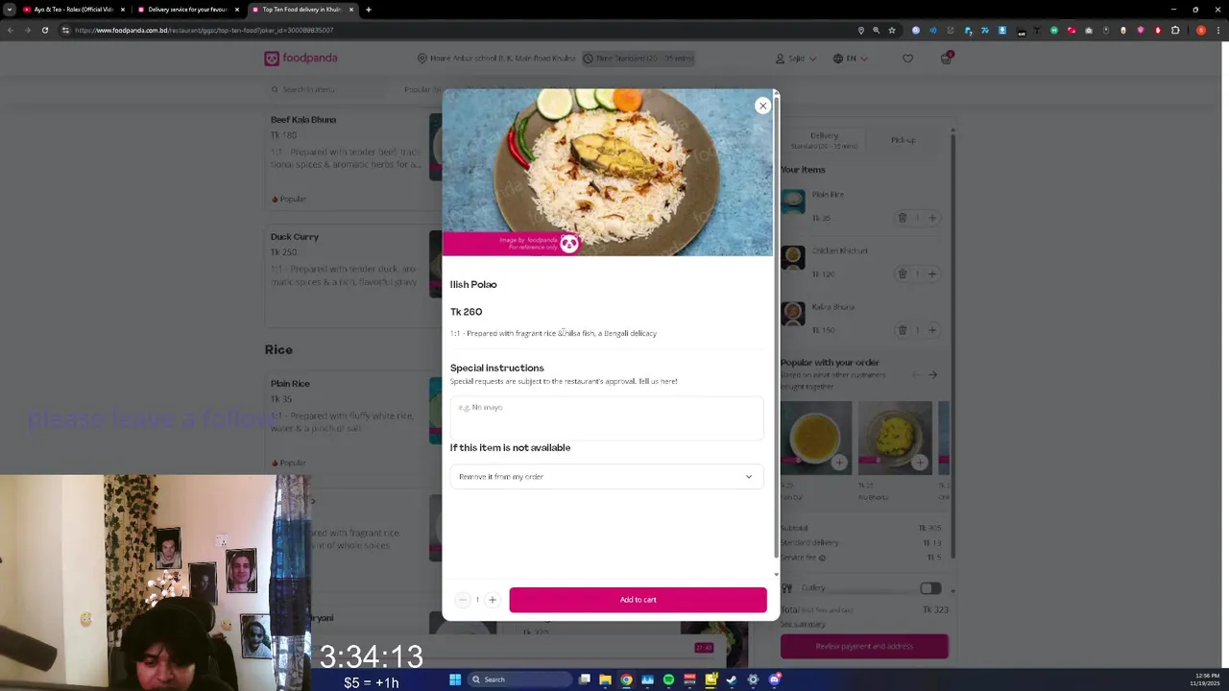Switch to the 'Ayo & Teo - Rolex' browser tab

[x=73, y=10]
